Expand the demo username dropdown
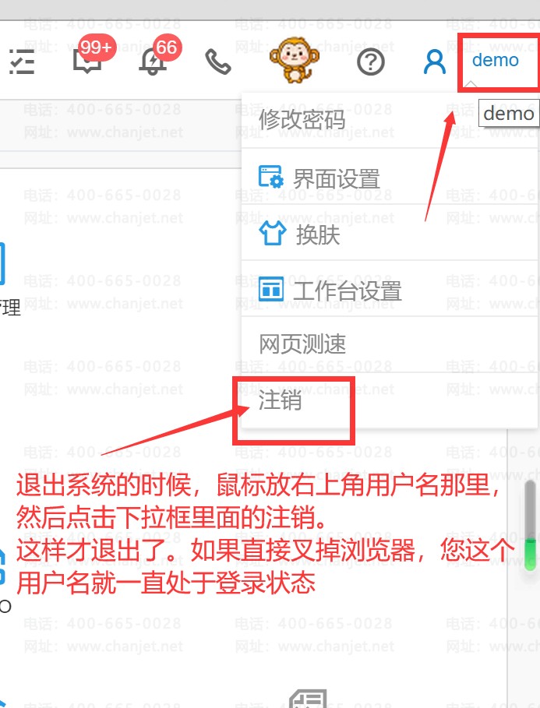This screenshot has height=708, width=540. [x=496, y=60]
